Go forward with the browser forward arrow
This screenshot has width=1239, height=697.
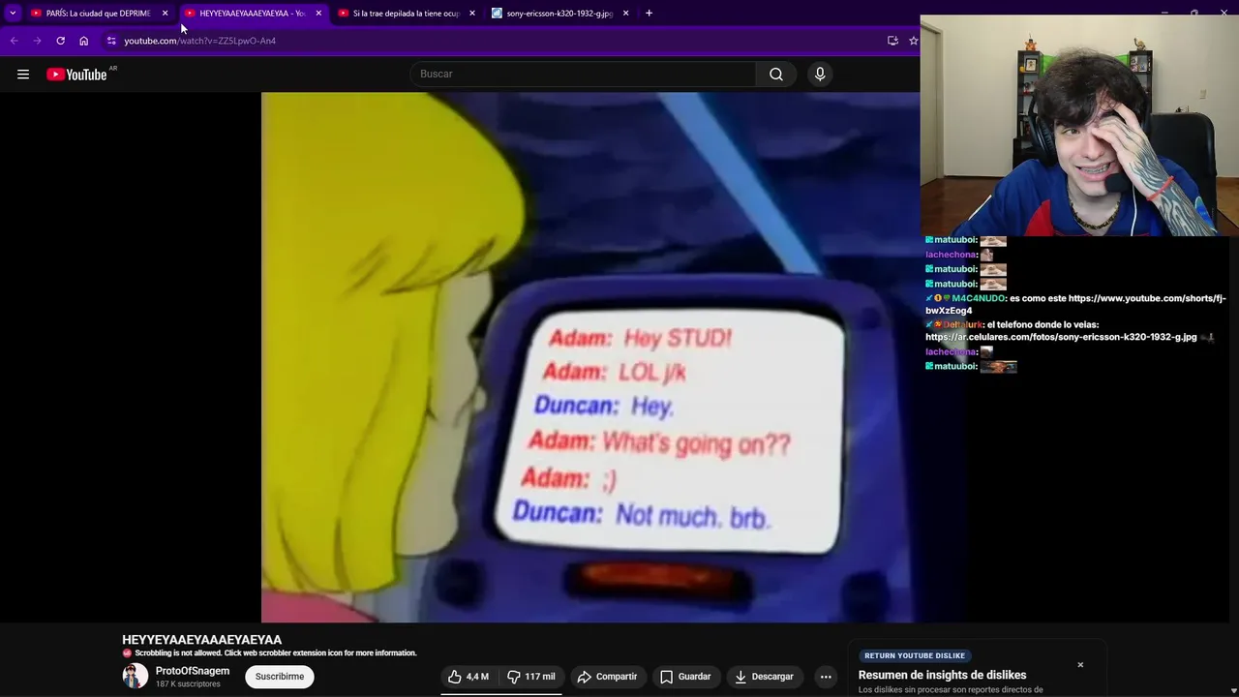pos(37,41)
